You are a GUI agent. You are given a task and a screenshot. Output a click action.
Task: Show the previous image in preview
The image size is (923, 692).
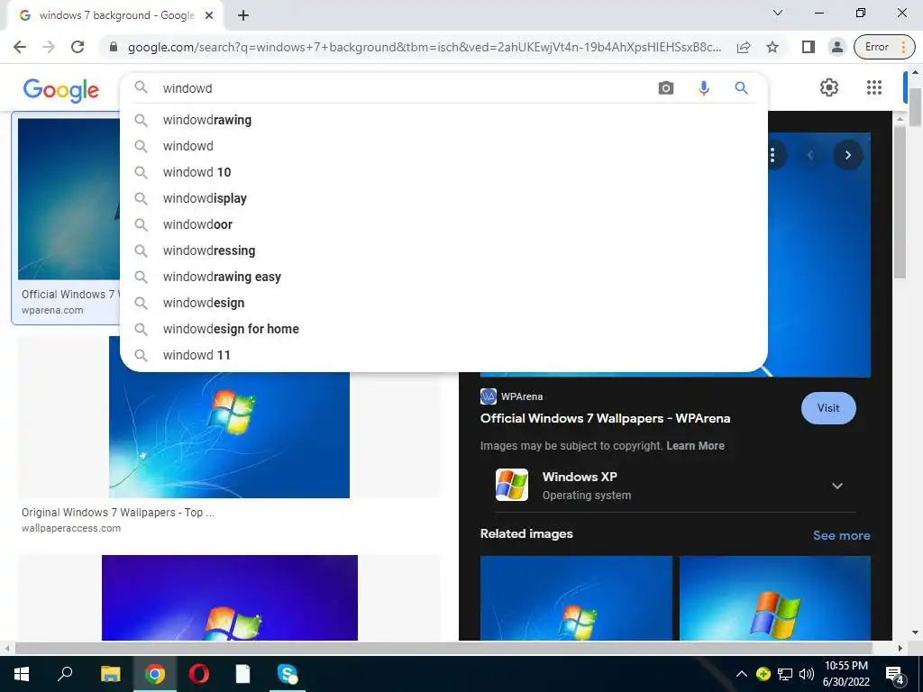[x=810, y=155]
